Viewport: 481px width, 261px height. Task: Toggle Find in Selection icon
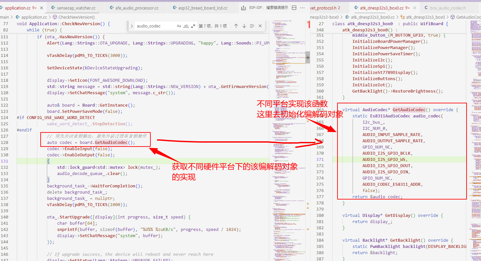[252, 26]
